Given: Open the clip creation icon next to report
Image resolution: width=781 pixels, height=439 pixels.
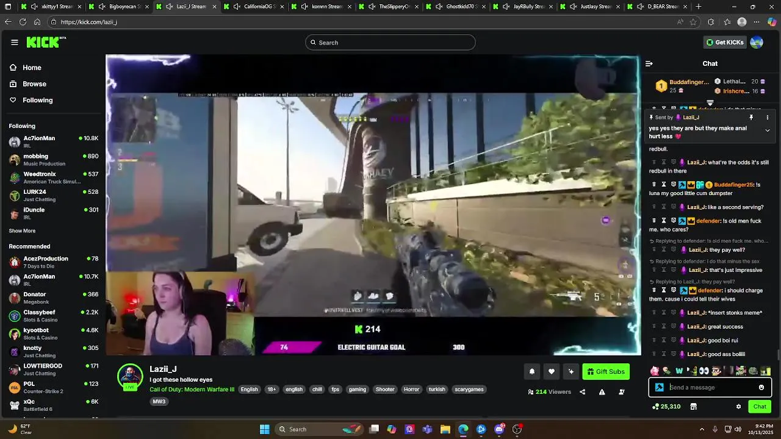Looking at the screenshot, I should click(x=622, y=392).
